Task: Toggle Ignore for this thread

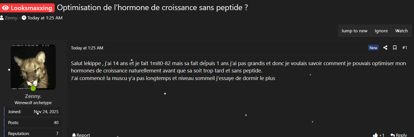Action: tap(381, 31)
